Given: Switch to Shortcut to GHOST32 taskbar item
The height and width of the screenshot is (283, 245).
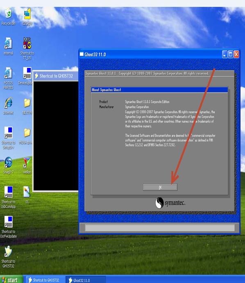Looking at the screenshot, I should point(45,280).
